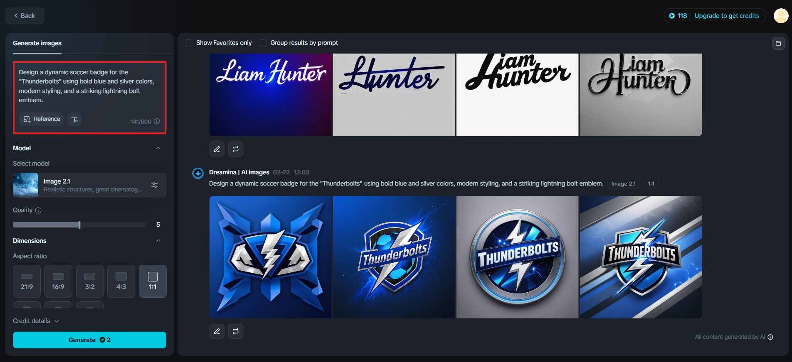Select the 4:3 aspect ratio
This screenshot has width=792, height=362.
tap(121, 281)
